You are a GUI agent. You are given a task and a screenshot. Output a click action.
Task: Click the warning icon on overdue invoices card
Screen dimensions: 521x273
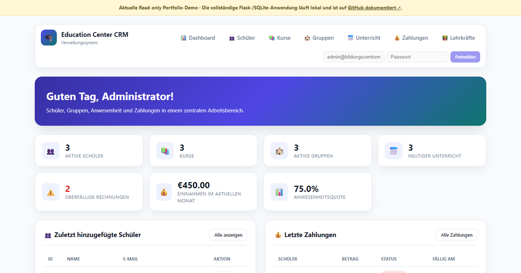point(51,192)
